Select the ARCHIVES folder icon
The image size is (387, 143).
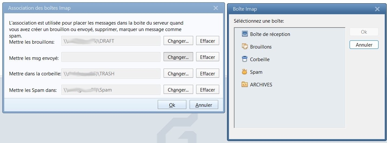point(245,84)
